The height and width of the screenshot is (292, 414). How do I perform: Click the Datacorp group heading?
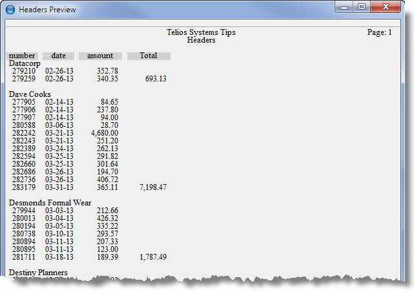click(24, 64)
